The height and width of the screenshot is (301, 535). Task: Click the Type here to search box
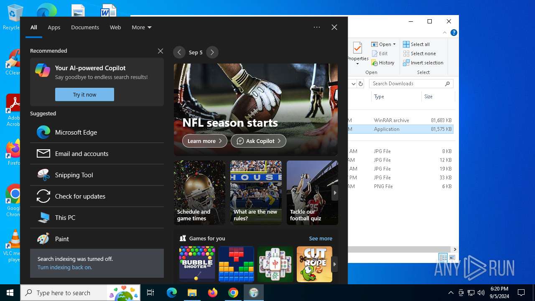pyautogui.click(x=80, y=293)
